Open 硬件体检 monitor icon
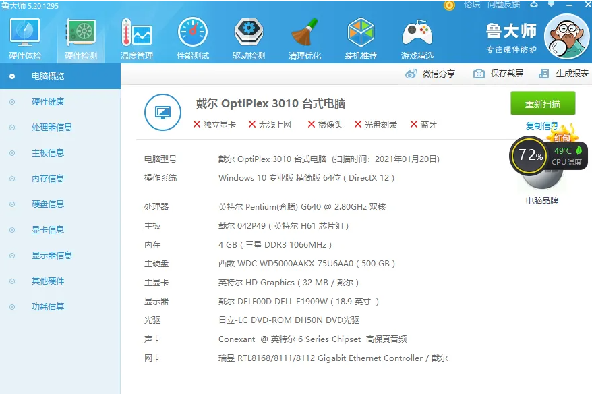The height and width of the screenshot is (394, 592). coord(25,33)
